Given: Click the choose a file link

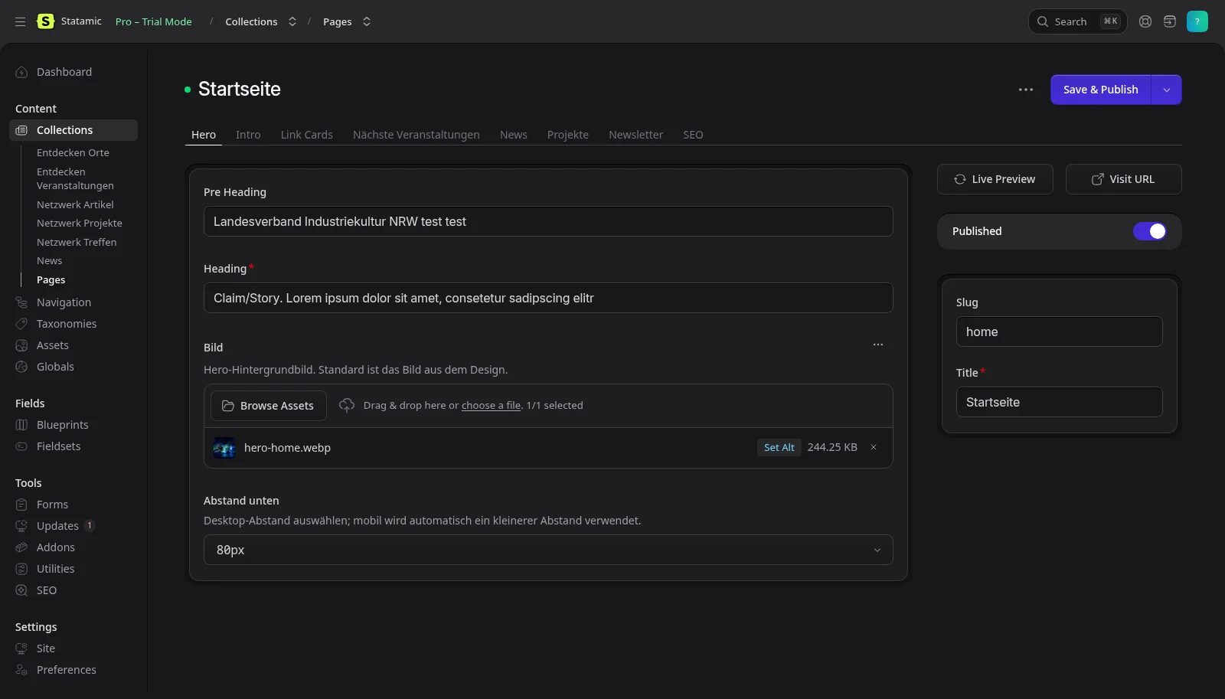Looking at the screenshot, I should click(x=491, y=406).
